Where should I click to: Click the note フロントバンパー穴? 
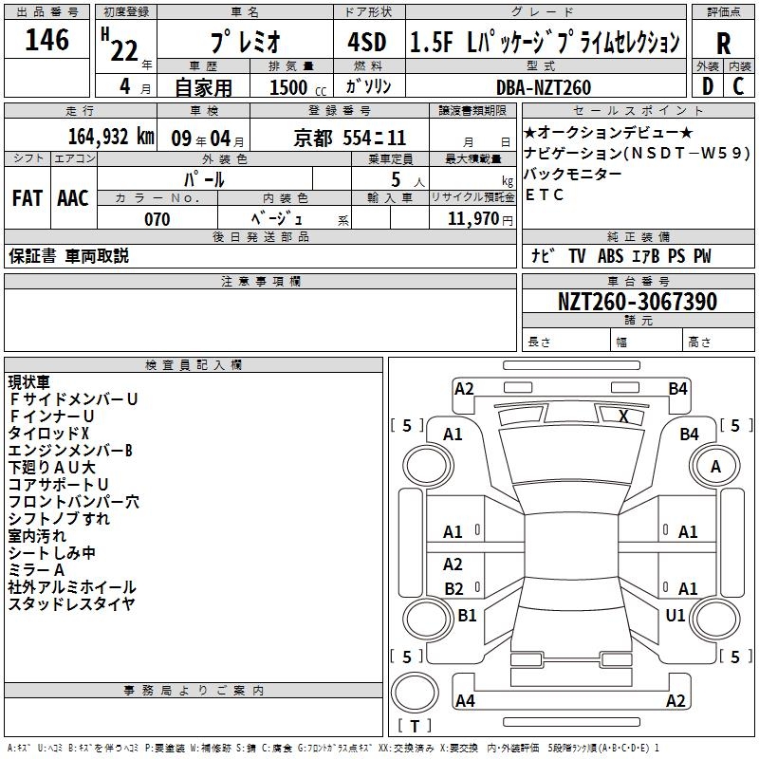[x=74, y=502]
